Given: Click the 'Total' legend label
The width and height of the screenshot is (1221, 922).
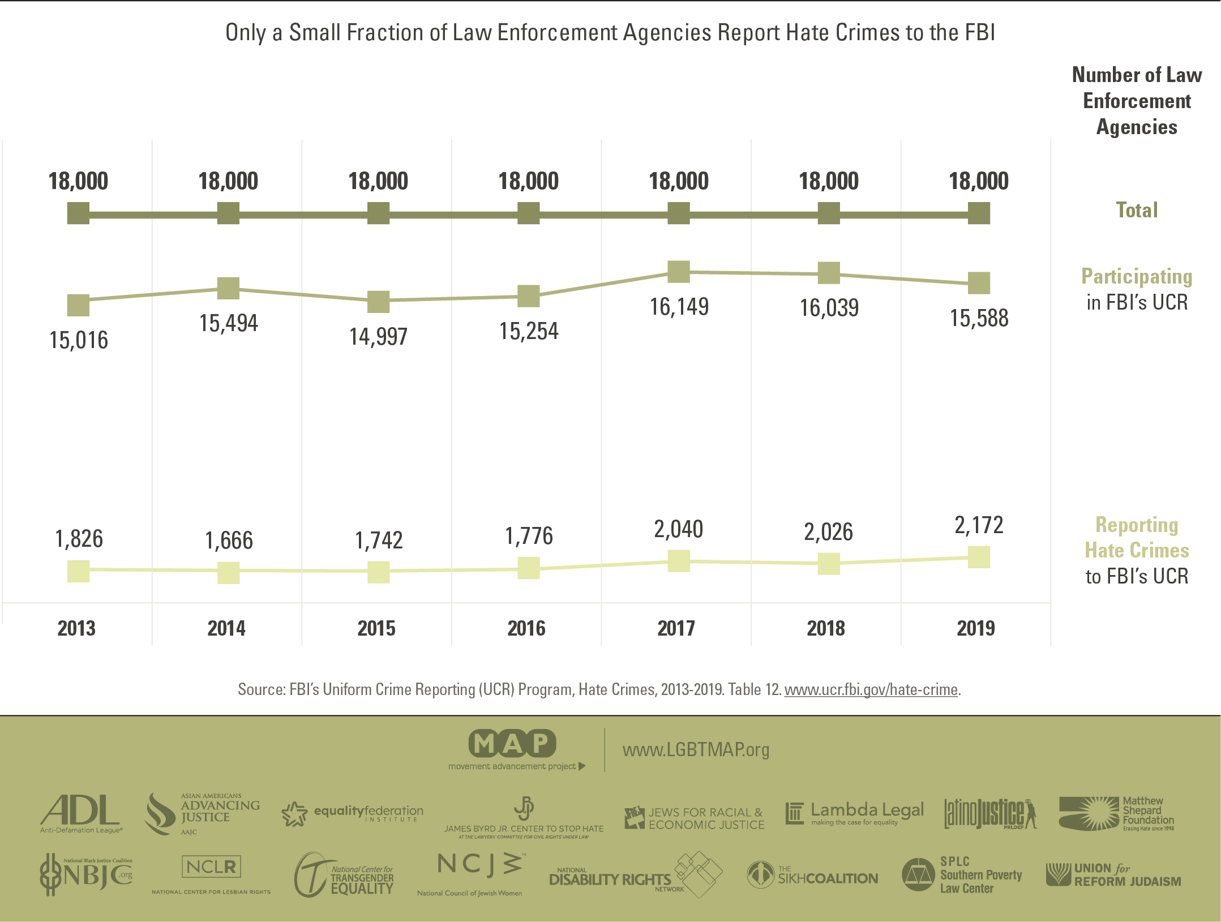Looking at the screenshot, I should pos(1137,210).
